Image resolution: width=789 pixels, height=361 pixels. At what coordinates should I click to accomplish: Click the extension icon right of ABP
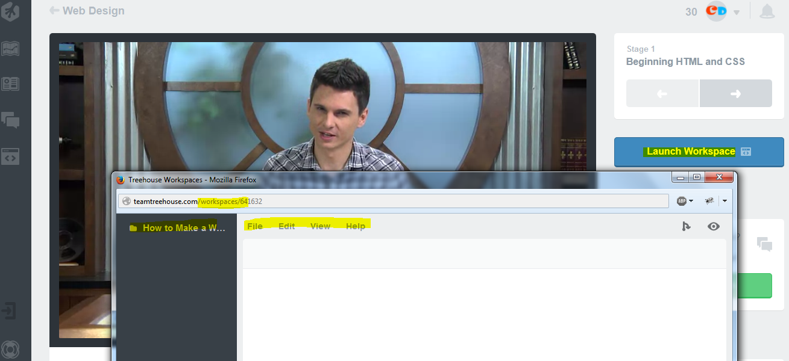coord(709,201)
